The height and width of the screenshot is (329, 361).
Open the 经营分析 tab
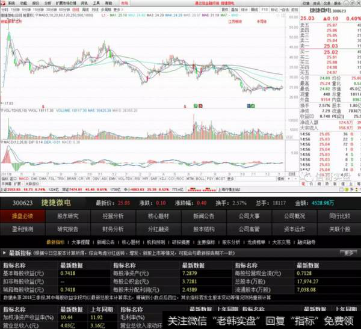coord(113,216)
